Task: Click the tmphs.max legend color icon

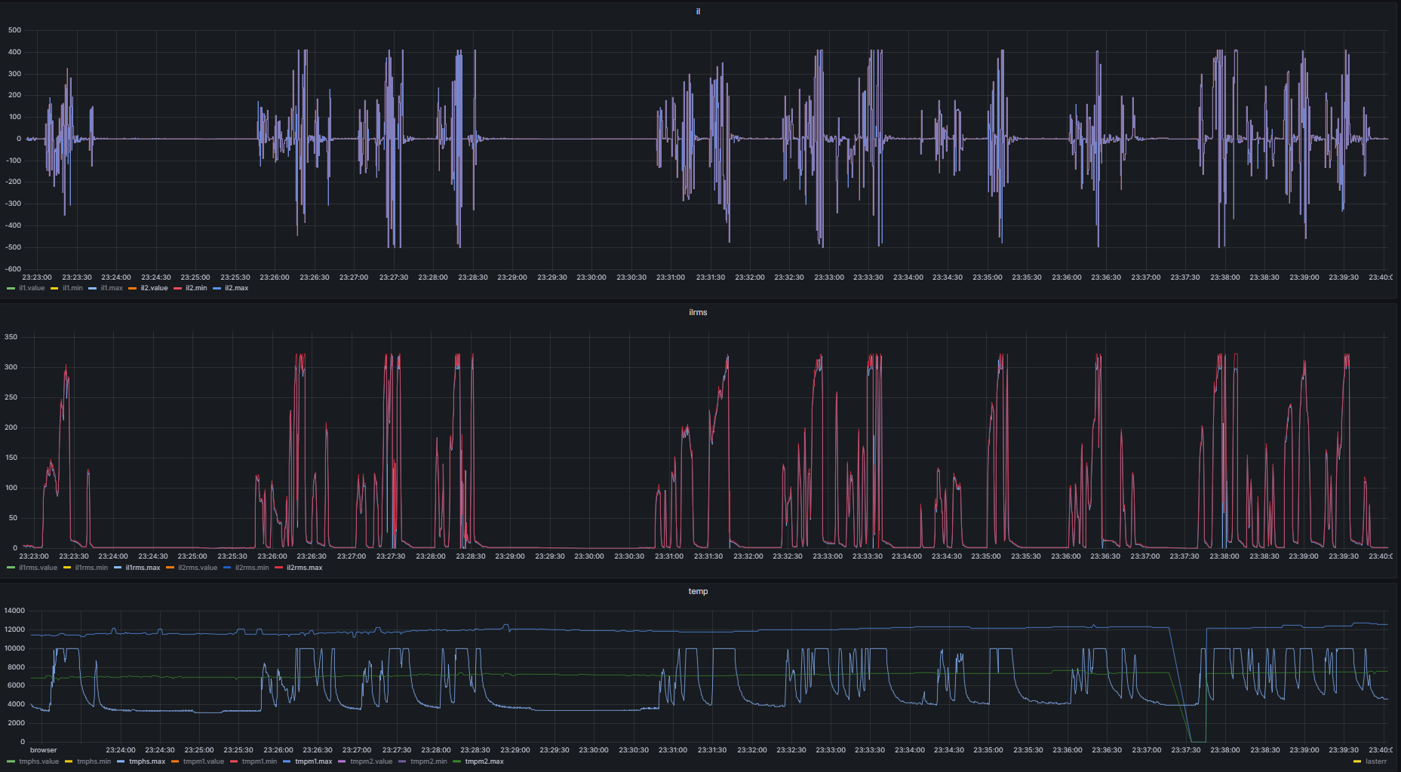Action: click(121, 761)
